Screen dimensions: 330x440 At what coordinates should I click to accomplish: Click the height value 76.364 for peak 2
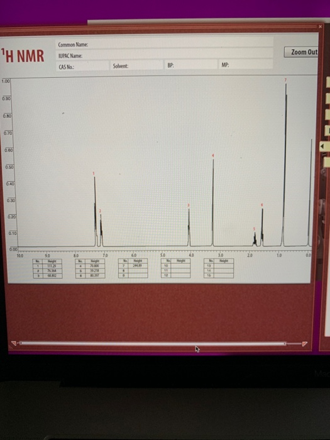(x=52, y=271)
